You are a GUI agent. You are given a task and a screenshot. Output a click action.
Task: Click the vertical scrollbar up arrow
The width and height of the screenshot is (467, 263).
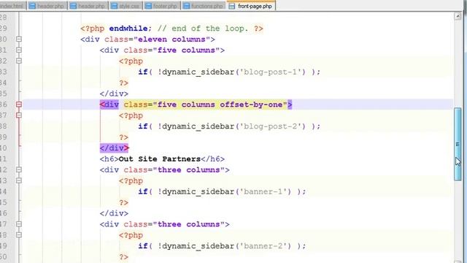(458, 16)
